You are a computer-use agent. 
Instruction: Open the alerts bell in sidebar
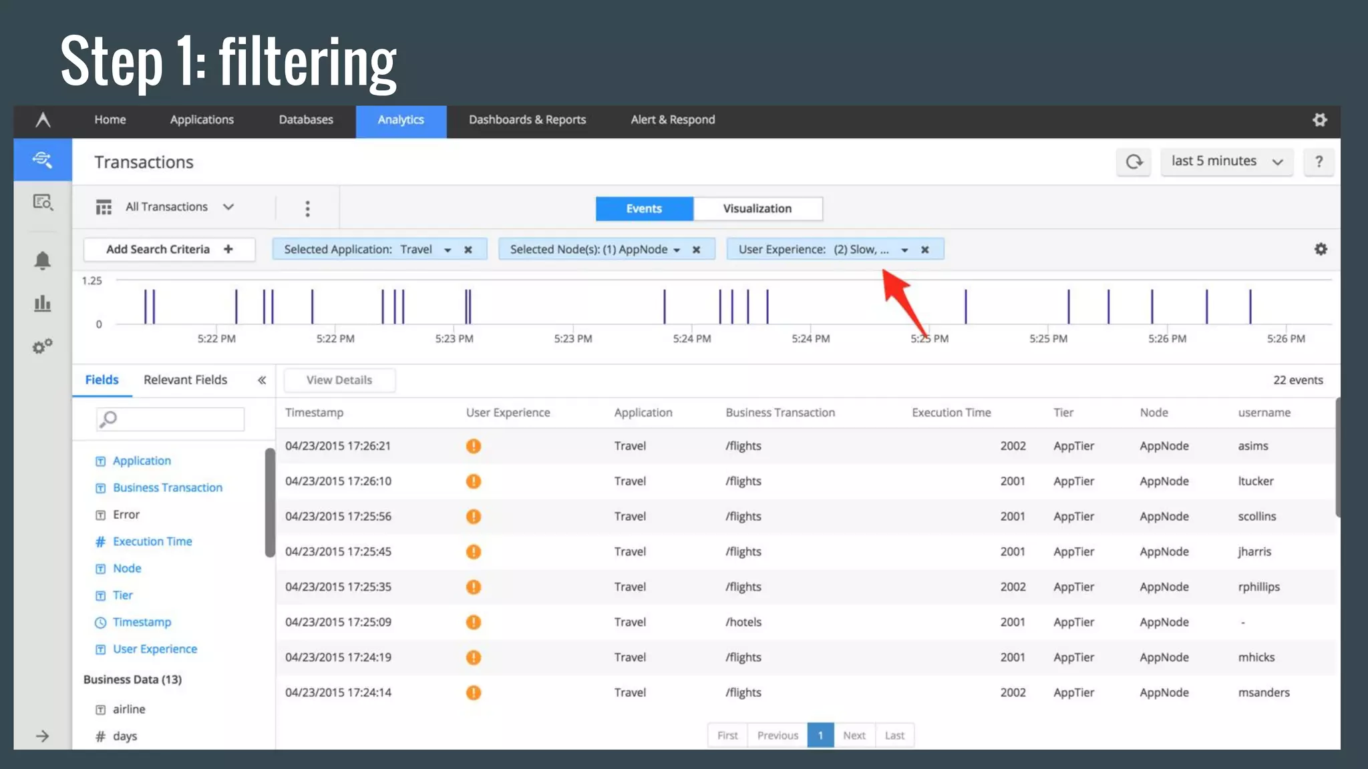click(x=42, y=260)
